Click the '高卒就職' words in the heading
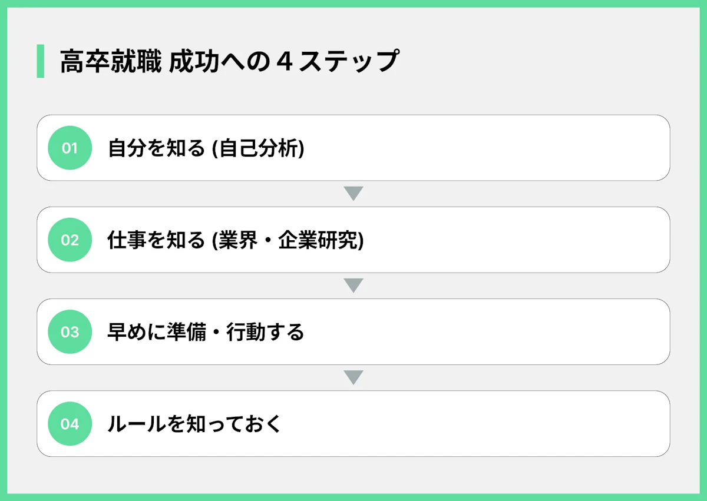The height and width of the screenshot is (501, 707). pos(111,62)
